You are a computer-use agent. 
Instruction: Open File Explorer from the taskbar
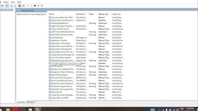(8, 110)
